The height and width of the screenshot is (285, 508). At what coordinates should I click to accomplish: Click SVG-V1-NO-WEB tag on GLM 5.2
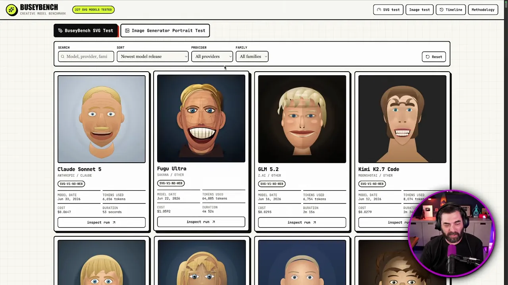pyautogui.click(x=271, y=184)
